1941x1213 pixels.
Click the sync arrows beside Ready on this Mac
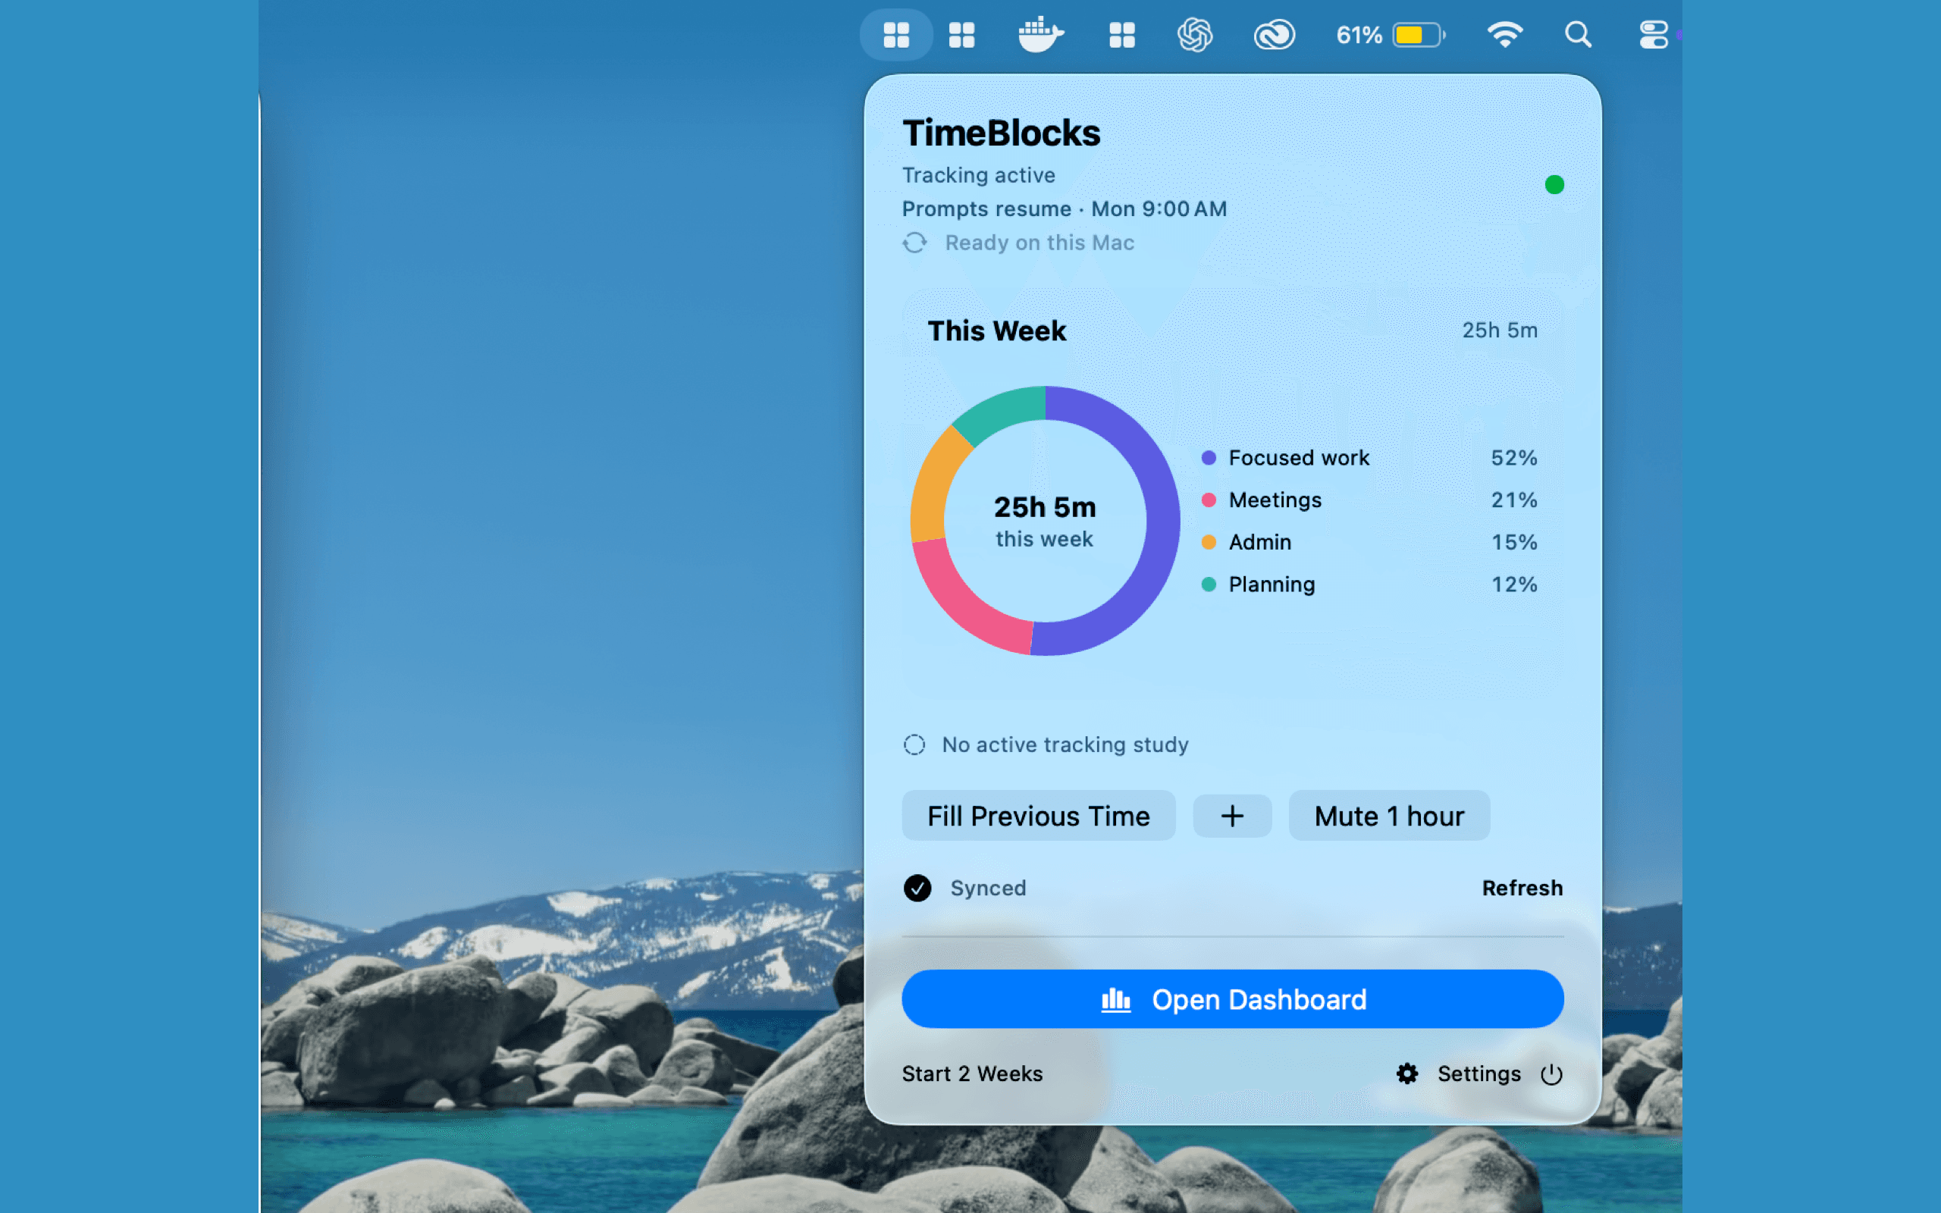(x=914, y=243)
